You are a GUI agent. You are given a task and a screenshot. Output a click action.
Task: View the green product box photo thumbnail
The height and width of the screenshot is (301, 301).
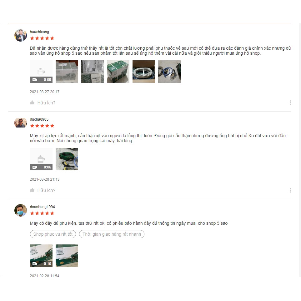pyautogui.click(x=118, y=72)
